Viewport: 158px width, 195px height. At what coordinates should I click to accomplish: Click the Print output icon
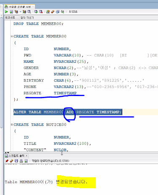click(21, 161)
